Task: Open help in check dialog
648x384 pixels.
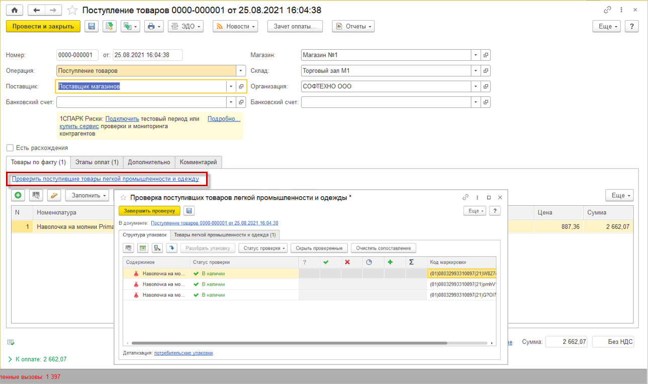Action: 495,211
